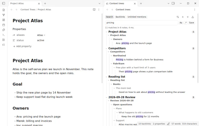Click the left note pane scrollbar
Screen dimensions: 199x126
pyautogui.click(x=102, y=48)
